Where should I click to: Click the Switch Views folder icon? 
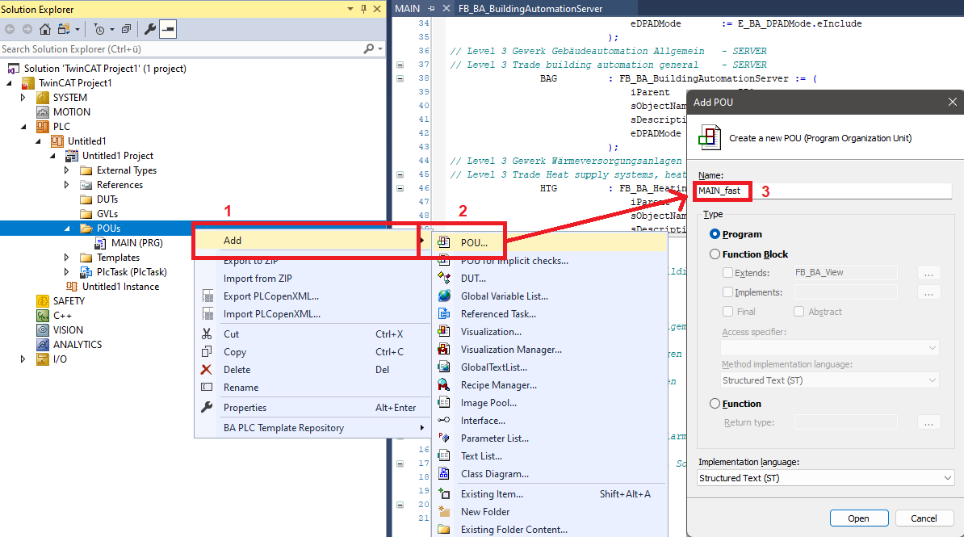click(63, 30)
